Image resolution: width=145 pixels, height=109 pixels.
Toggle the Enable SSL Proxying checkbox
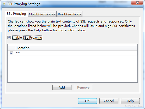(9, 38)
